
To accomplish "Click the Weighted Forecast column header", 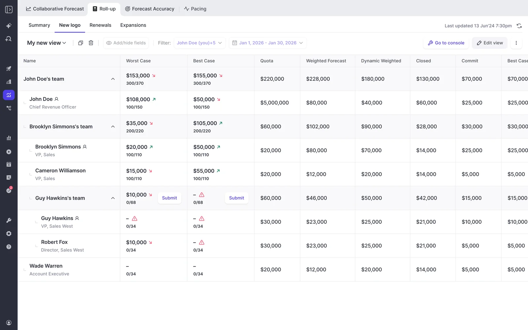I will (326, 61).
